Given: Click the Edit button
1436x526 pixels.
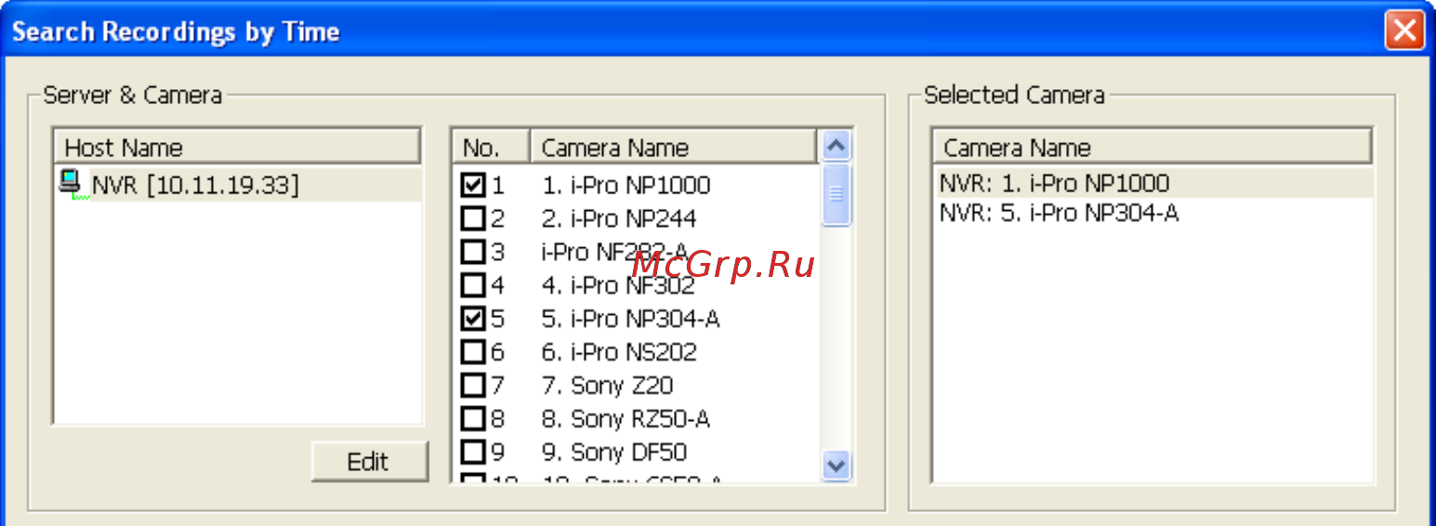Looking at the screenshot, I should pyautogui.click(x=369, y=462).
